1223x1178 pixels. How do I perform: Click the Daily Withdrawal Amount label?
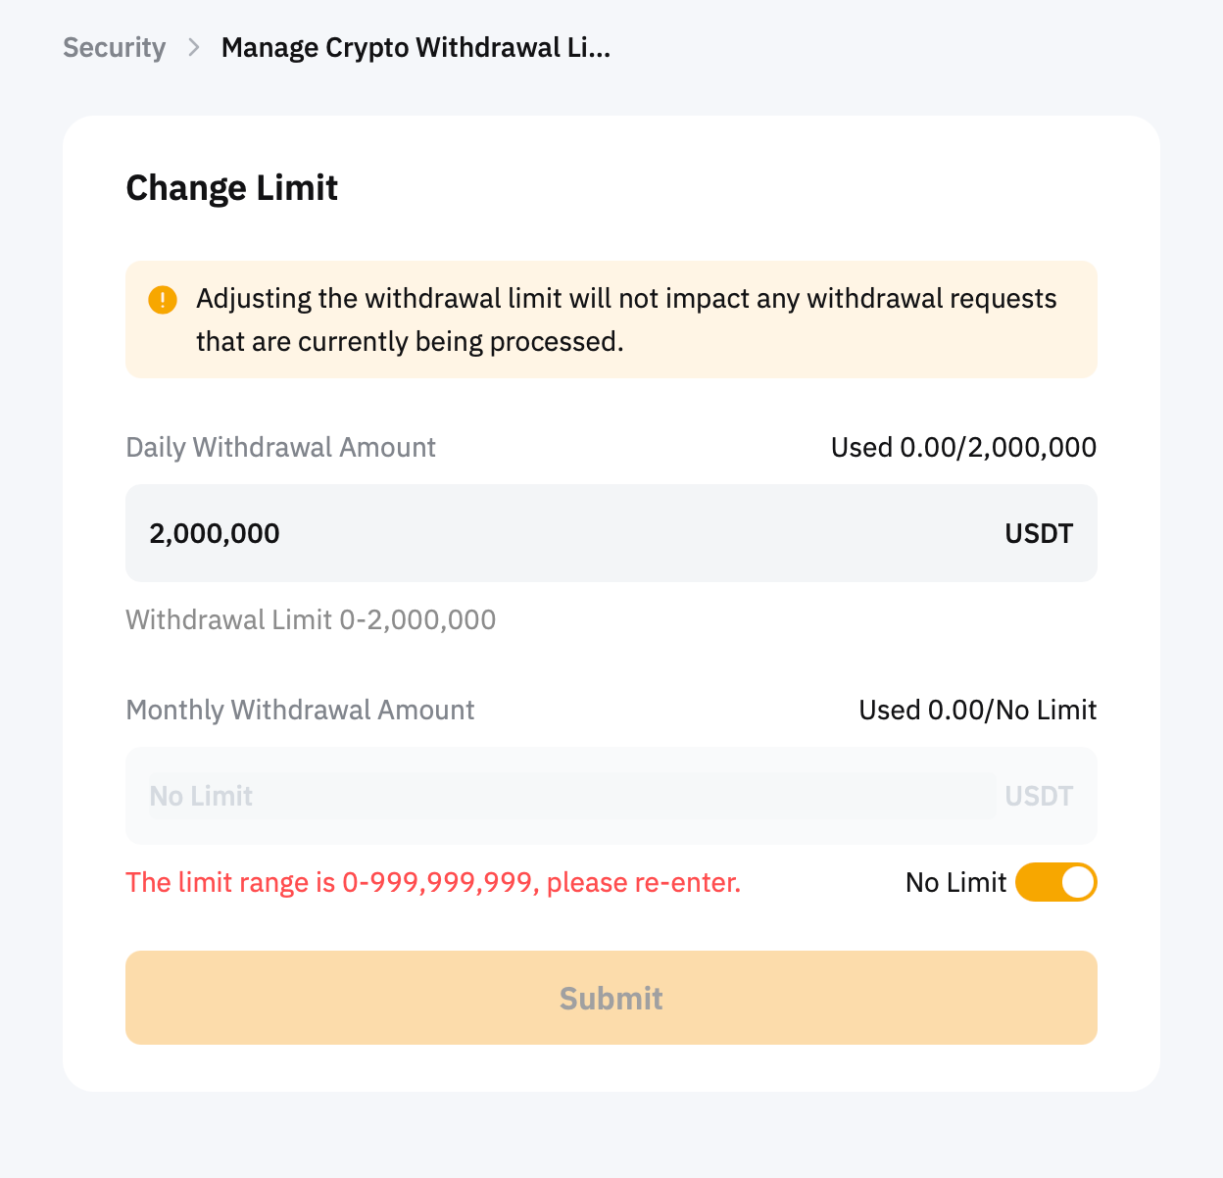pyautogui.click(x=280, y=448)
